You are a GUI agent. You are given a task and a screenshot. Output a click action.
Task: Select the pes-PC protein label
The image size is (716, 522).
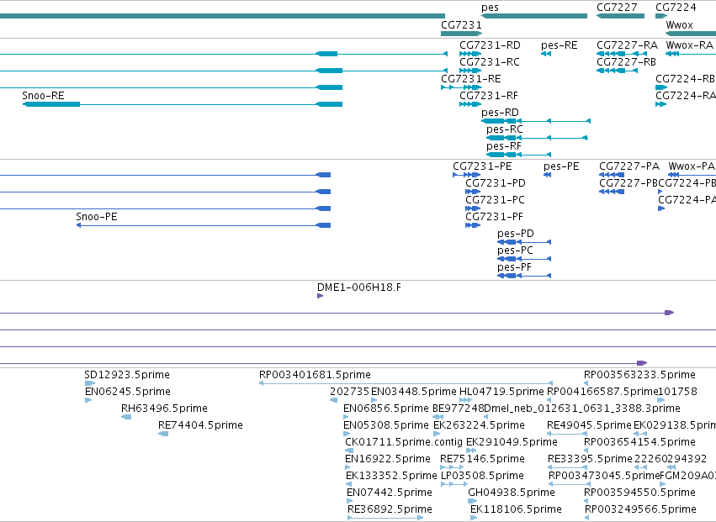[x=515, y=251]
